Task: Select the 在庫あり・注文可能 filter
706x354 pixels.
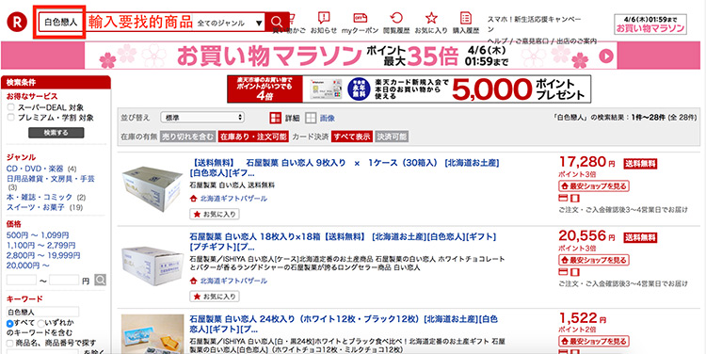Action: click(x=253, y=137)
